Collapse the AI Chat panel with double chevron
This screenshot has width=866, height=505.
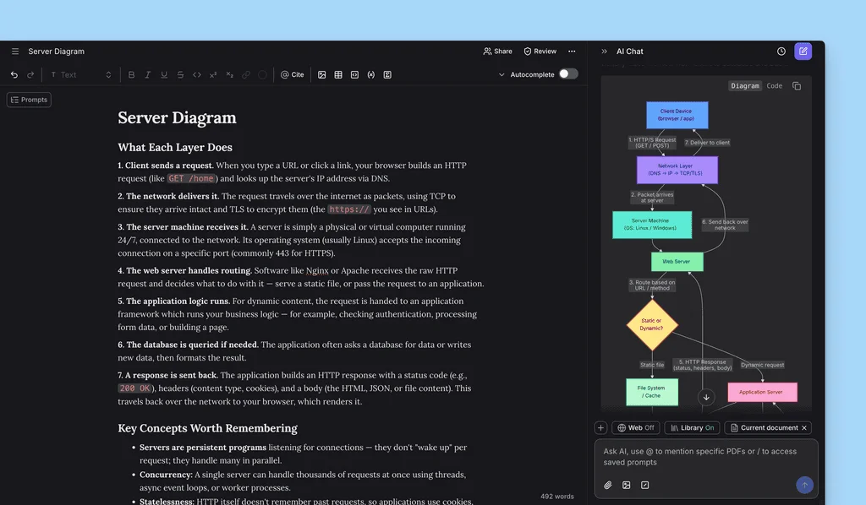(604, 52)
